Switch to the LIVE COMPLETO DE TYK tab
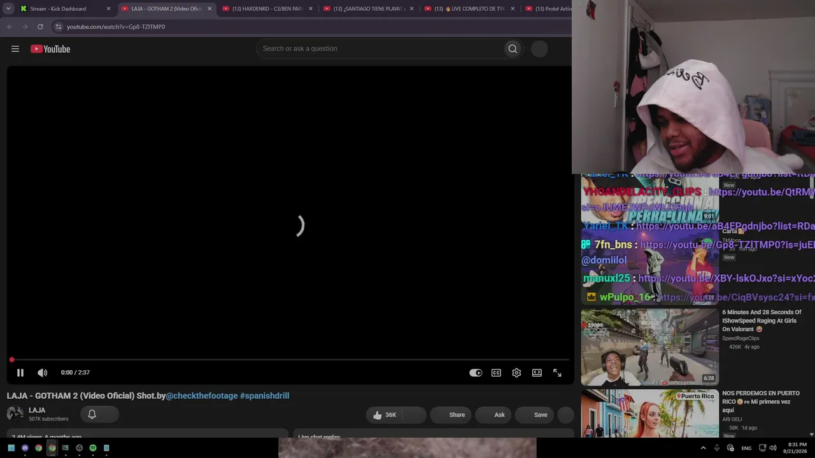Screen dimensions: 815x458 tap(470, 9)
